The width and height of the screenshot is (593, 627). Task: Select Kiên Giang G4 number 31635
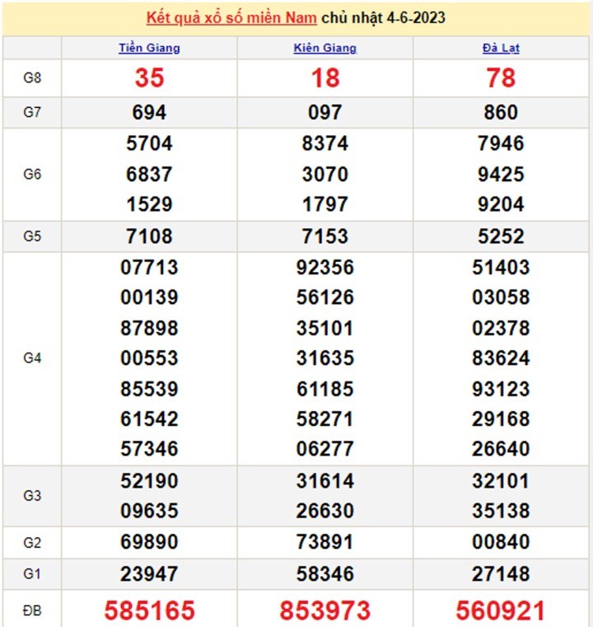coord(325,358)
